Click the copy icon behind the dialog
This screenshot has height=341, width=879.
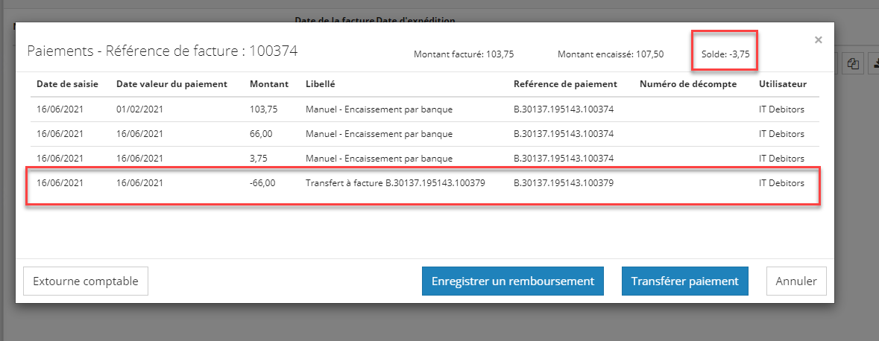(853, 64)
